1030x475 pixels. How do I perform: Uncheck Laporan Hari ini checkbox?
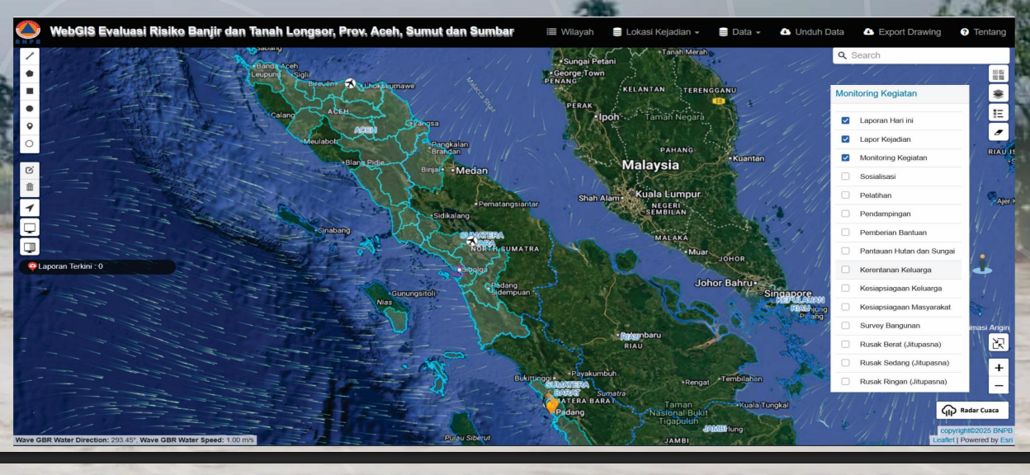(x=845, y=120)
